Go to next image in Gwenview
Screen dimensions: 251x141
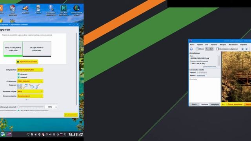point(247,49)
